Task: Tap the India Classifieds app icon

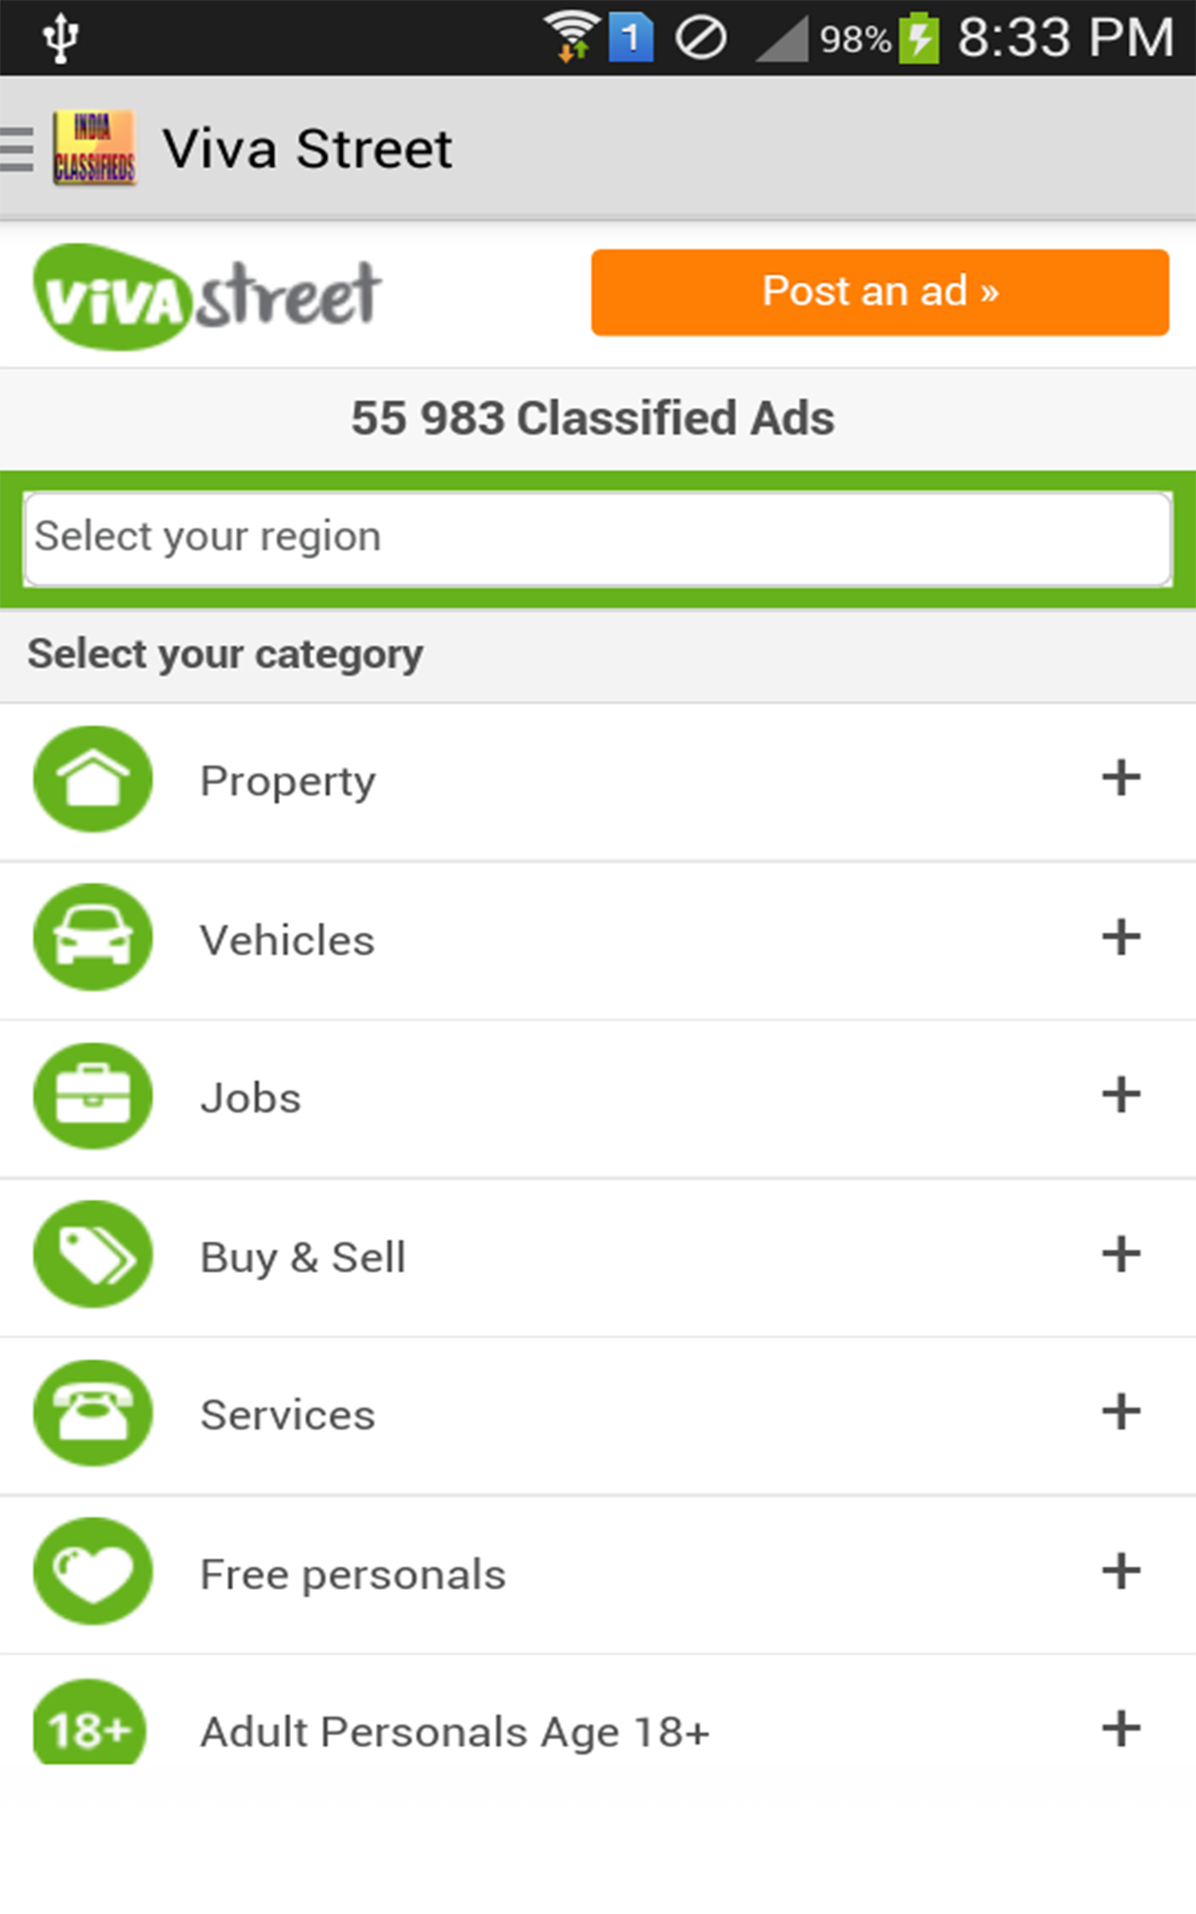Action: pyautogui.click(x=94, y=149)
